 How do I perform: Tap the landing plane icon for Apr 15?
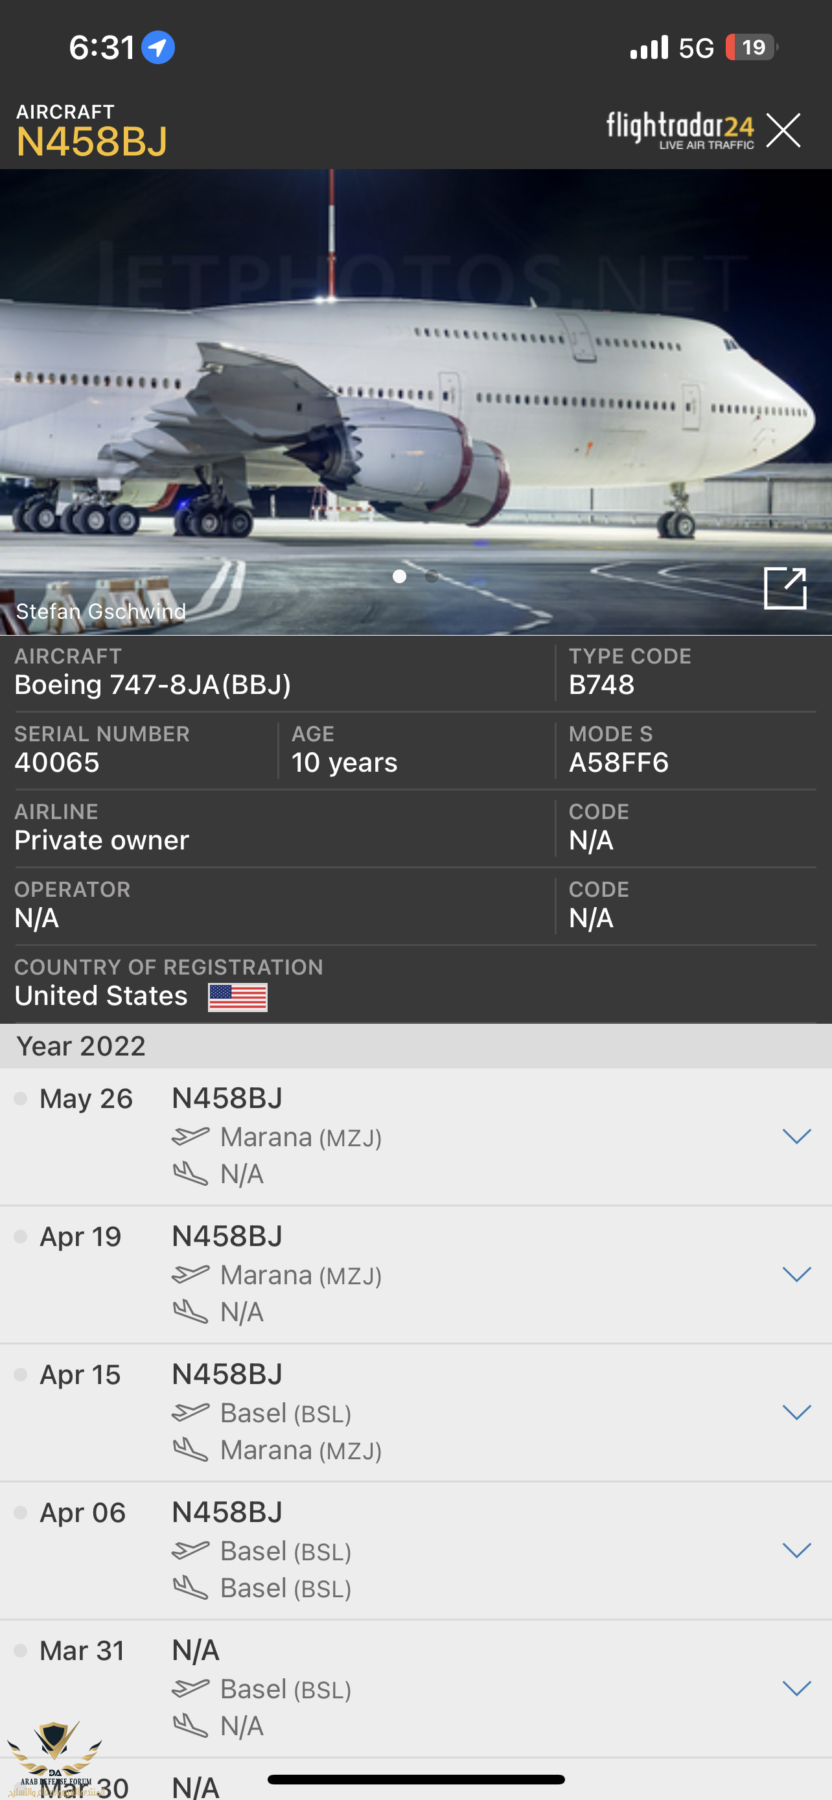(190, 1450)
